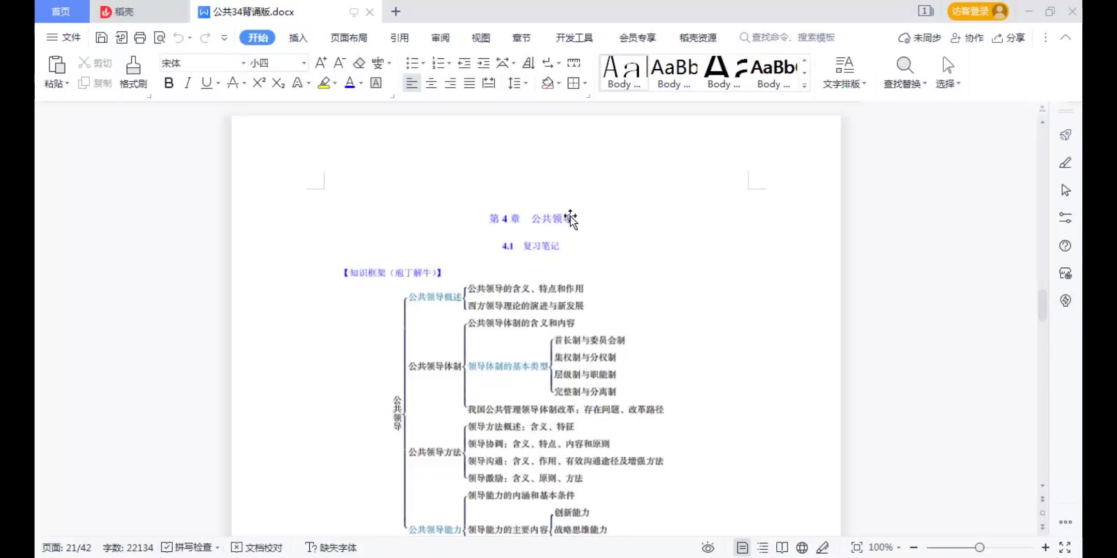Open the font size dropdown
Screen dimensions: 1117x558
pyautogui.click(x=304, y=63)
